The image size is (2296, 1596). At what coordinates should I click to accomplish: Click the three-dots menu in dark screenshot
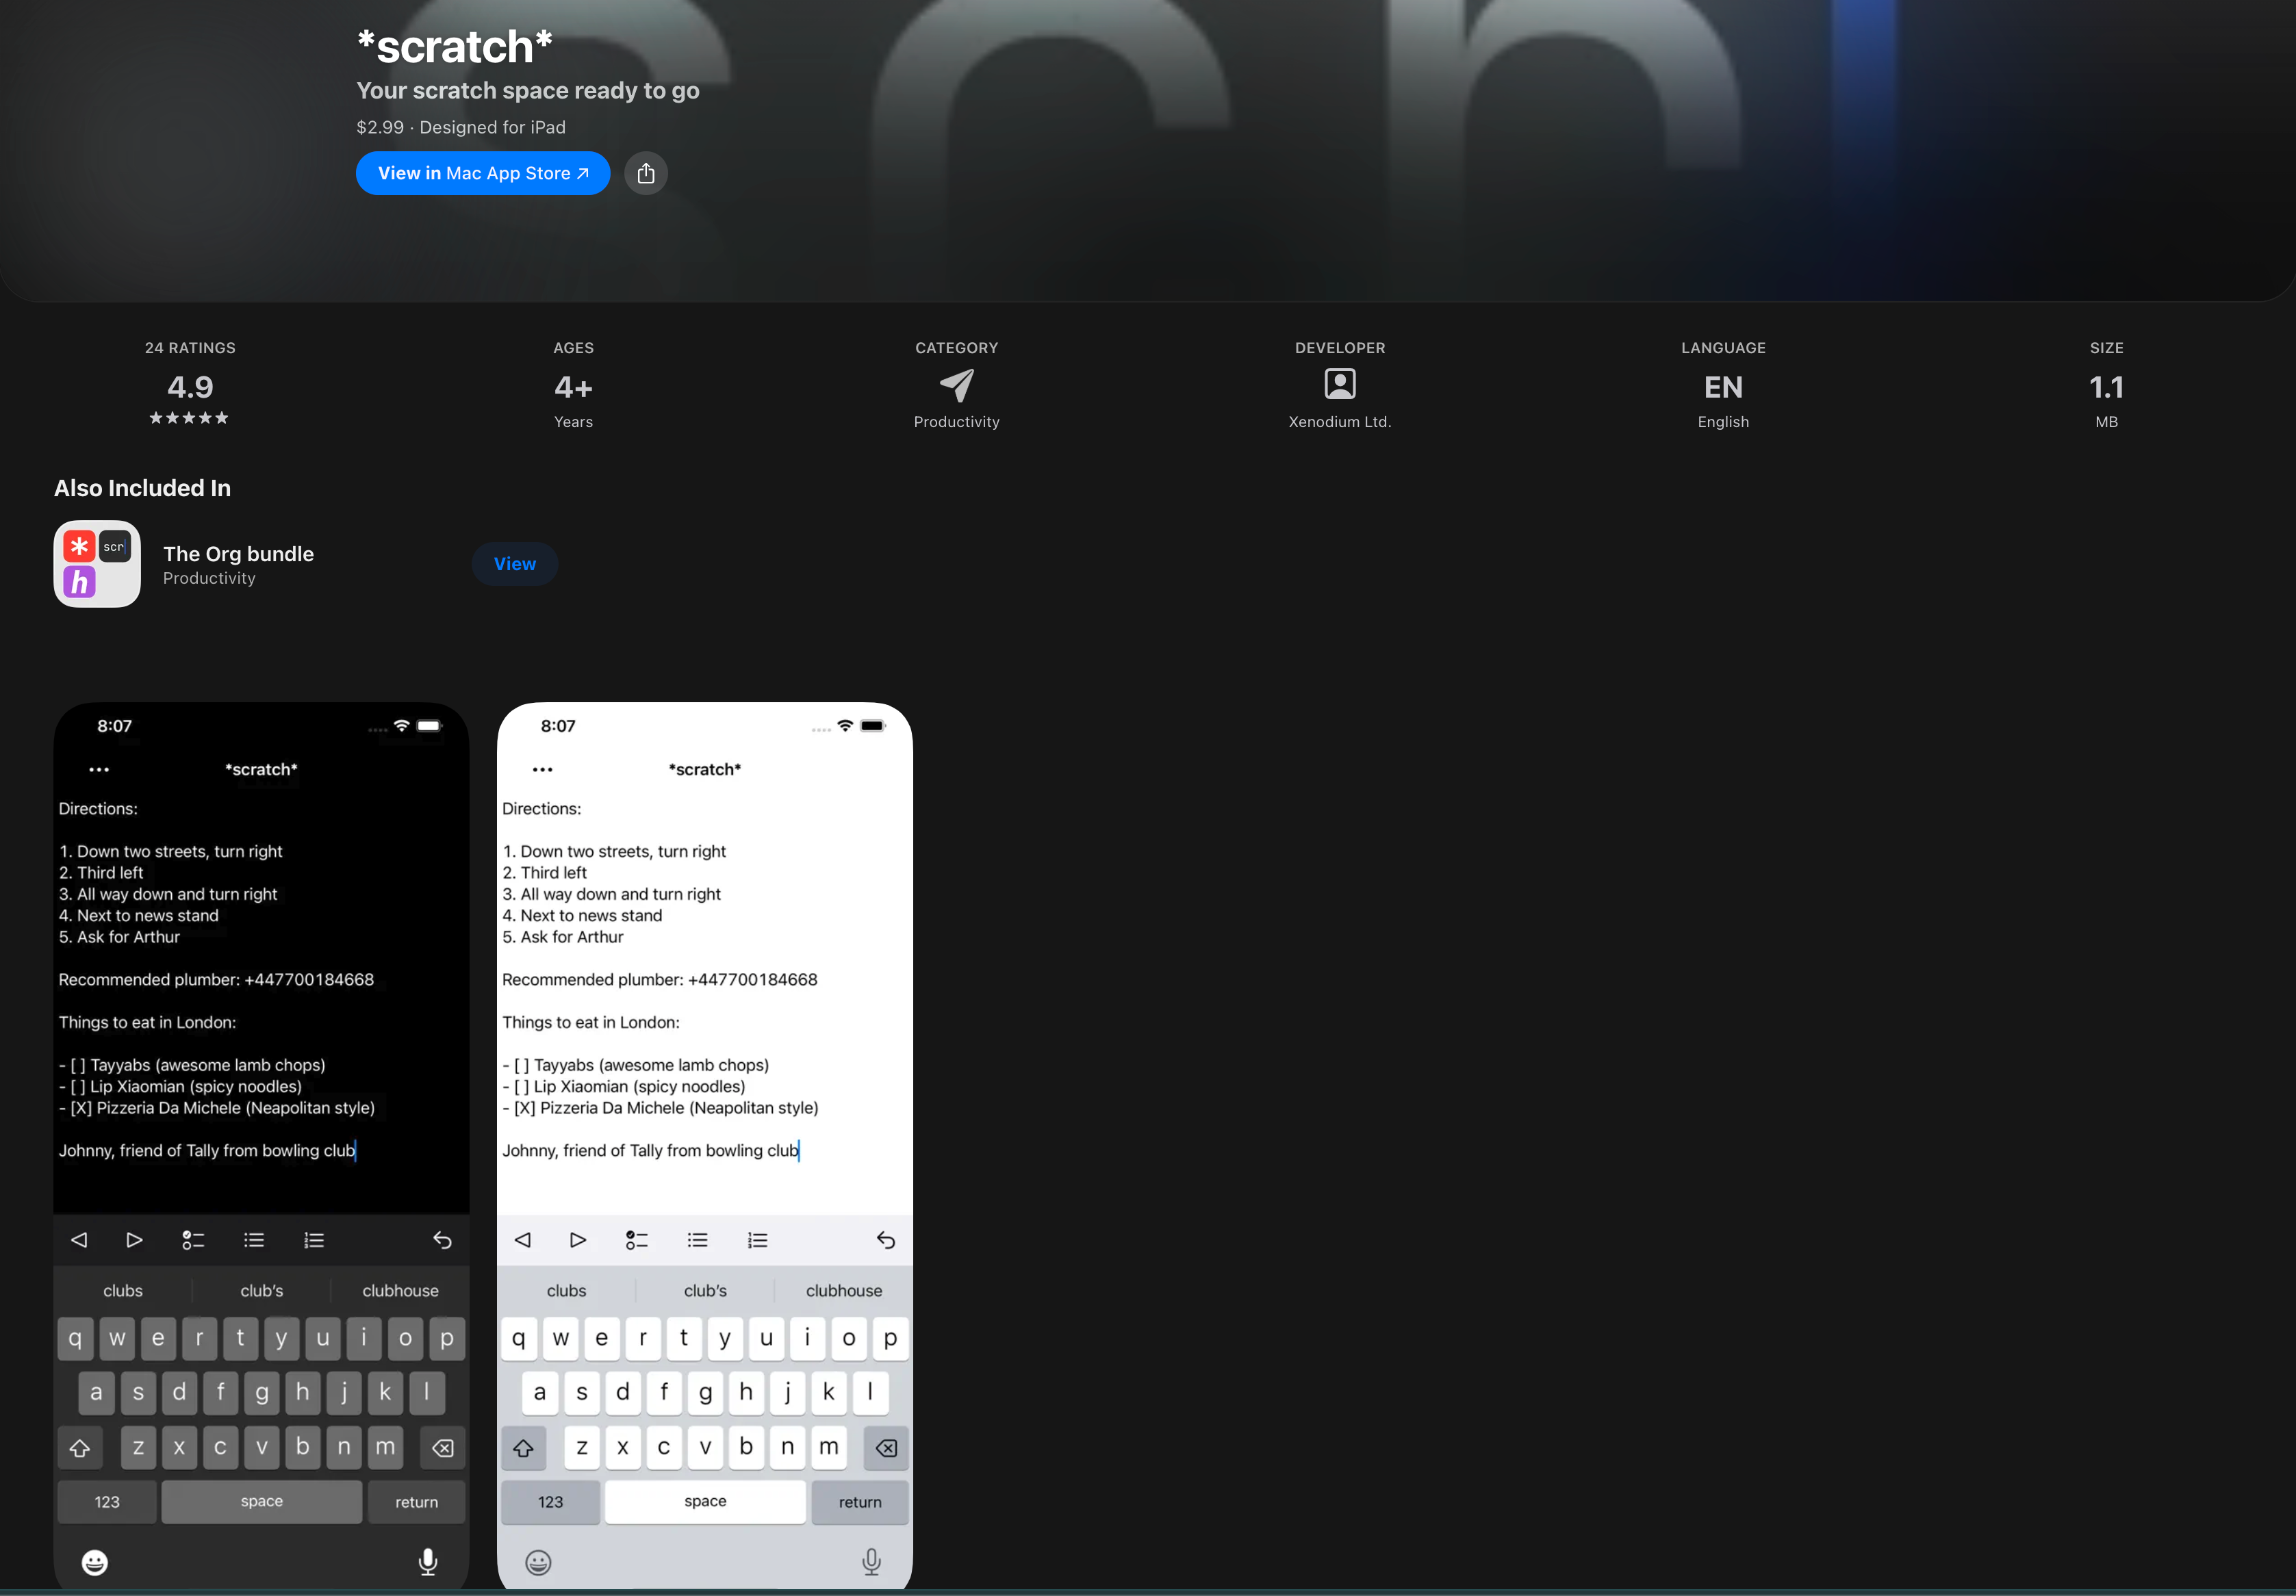click(99, 770)
